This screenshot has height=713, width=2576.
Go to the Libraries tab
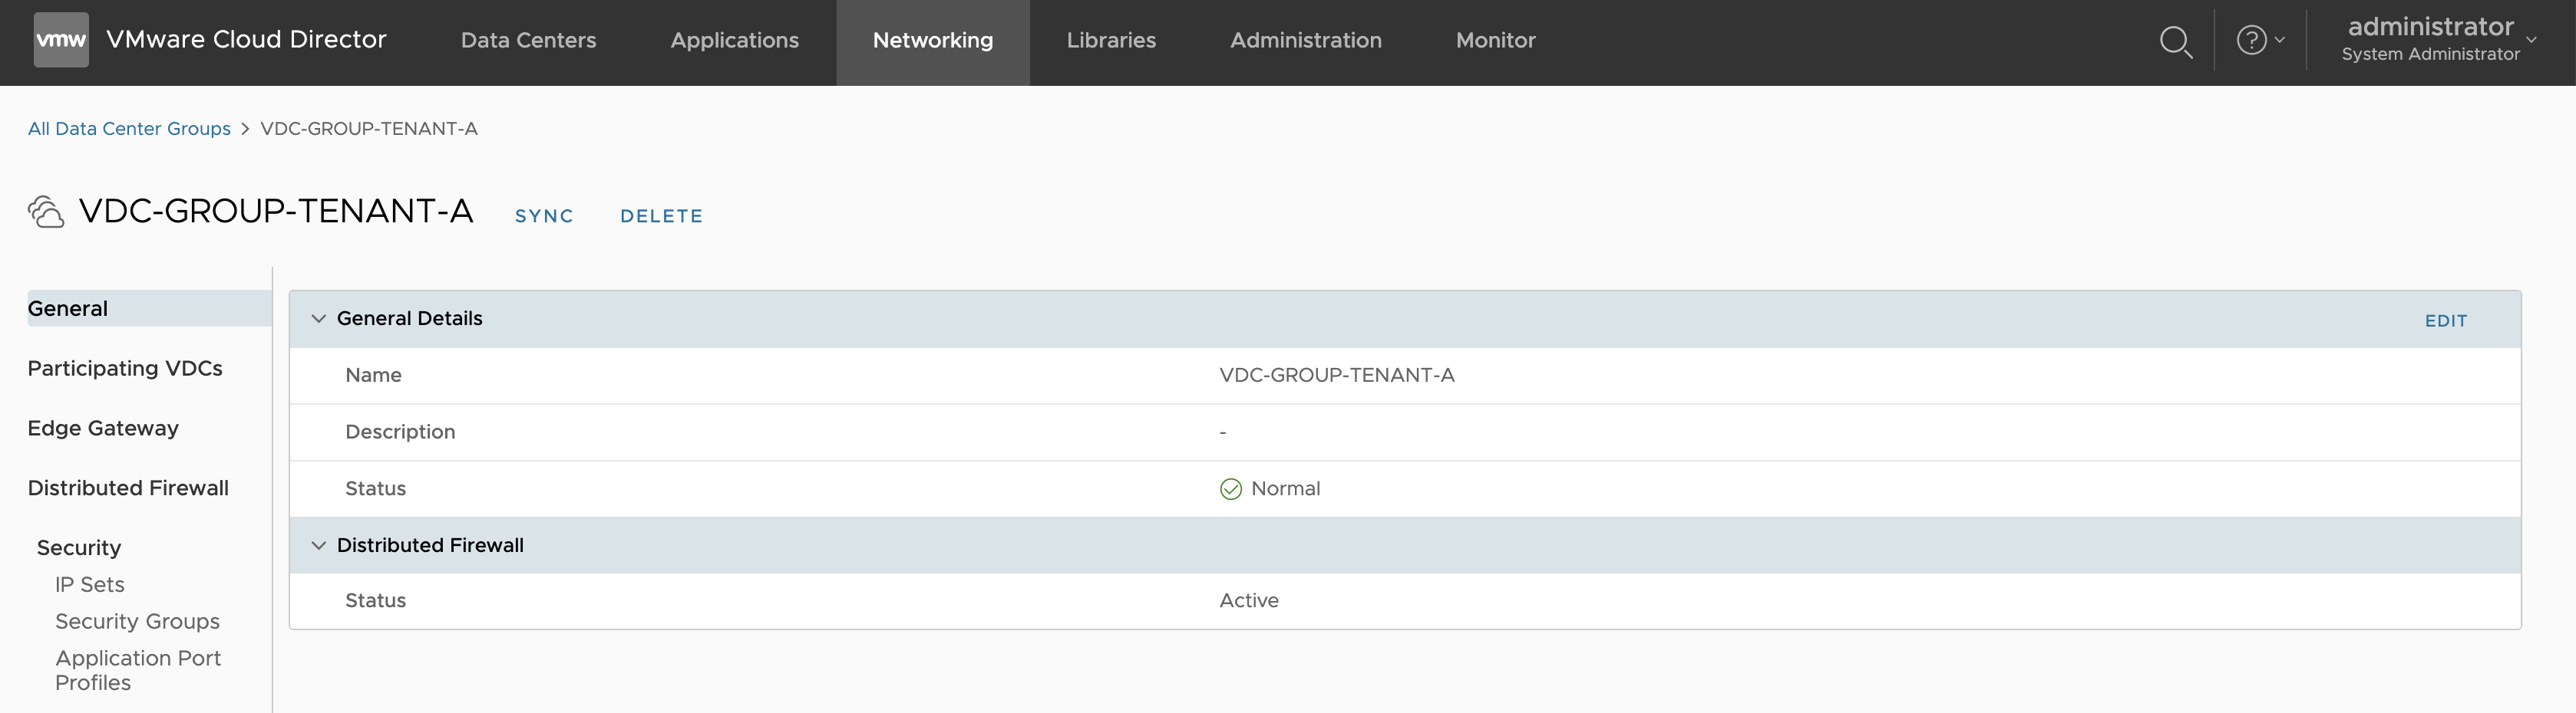(x=1110, y=41)
